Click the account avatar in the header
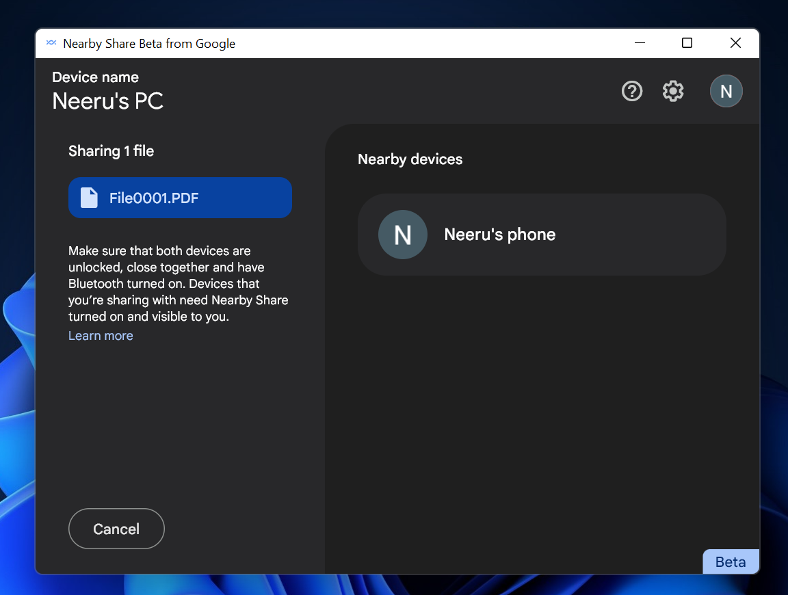The image size is (788, 595). pos(726,91)
